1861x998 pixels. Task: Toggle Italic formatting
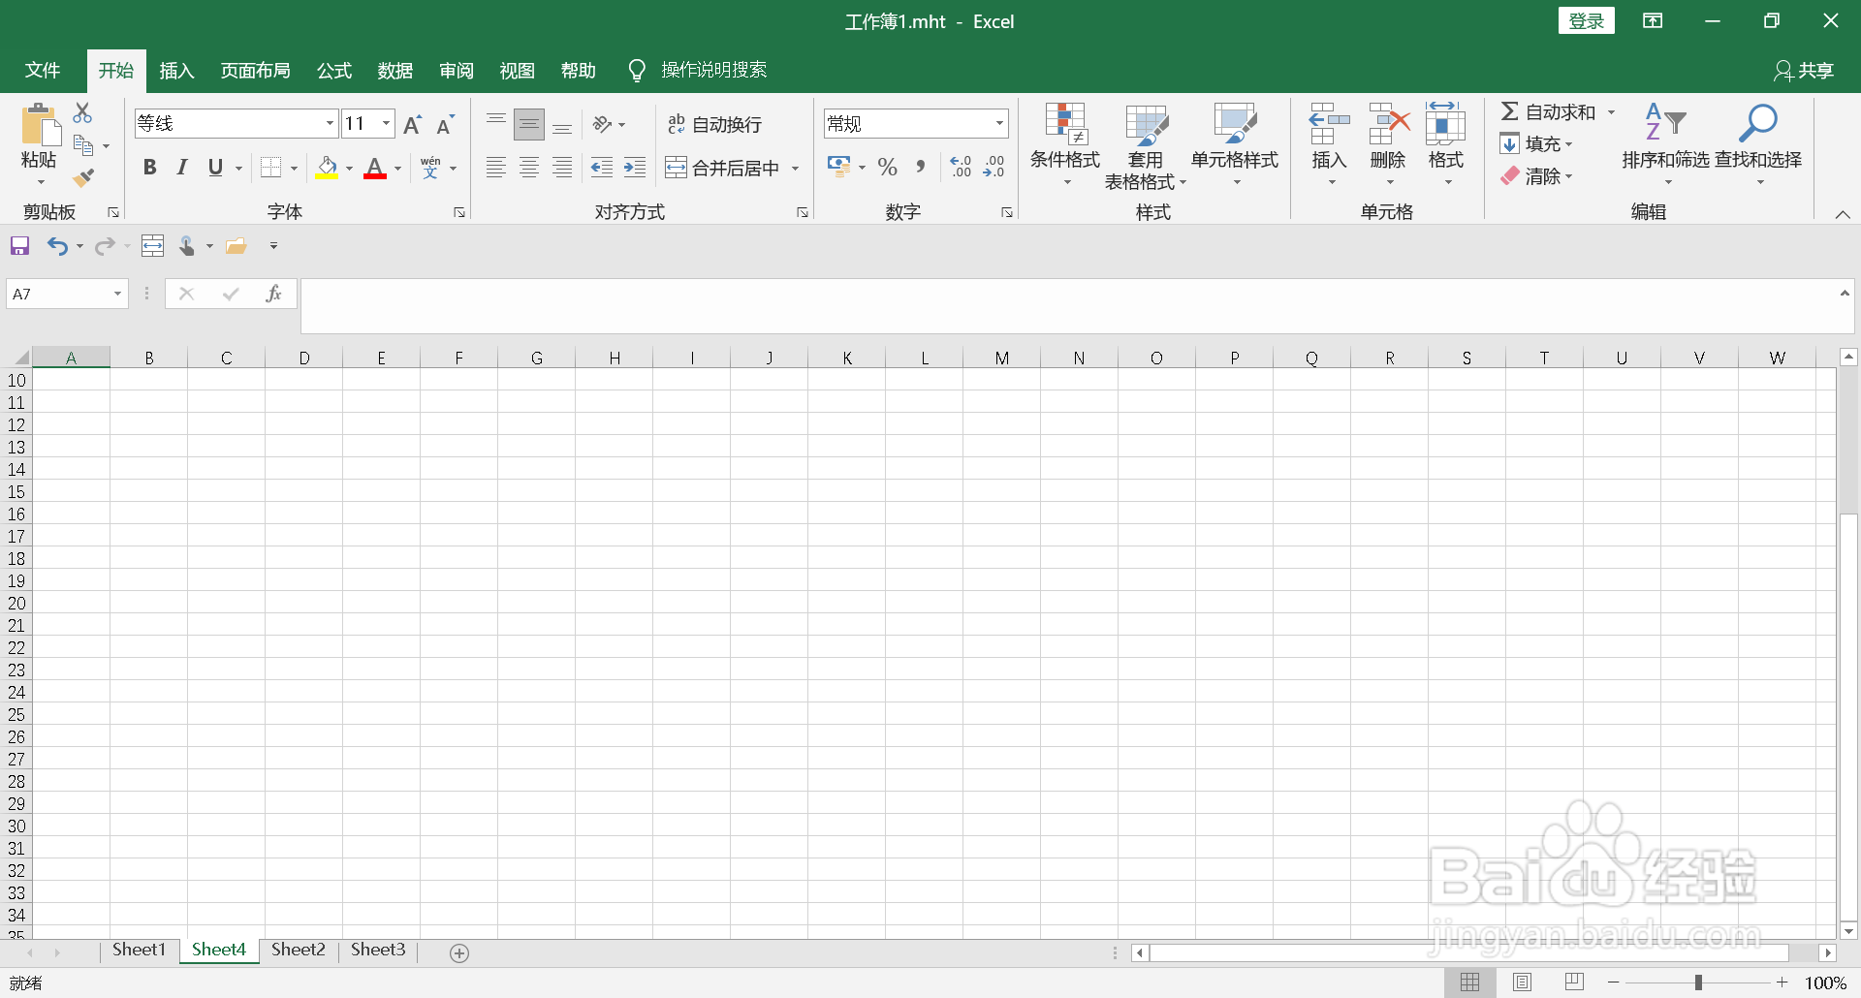[x=182, y=168]
